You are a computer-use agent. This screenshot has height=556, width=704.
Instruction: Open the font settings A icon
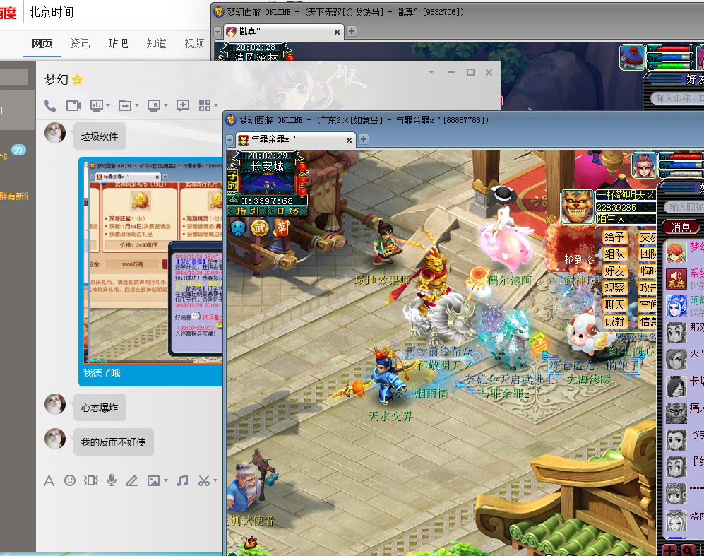(x=49, y=481)
